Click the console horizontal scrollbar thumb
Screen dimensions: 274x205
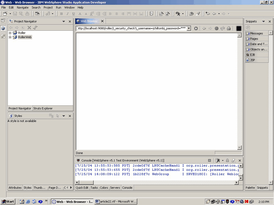[x=86, y=182]
